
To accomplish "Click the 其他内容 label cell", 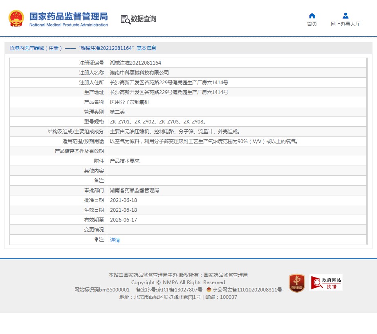I will 58,171.
